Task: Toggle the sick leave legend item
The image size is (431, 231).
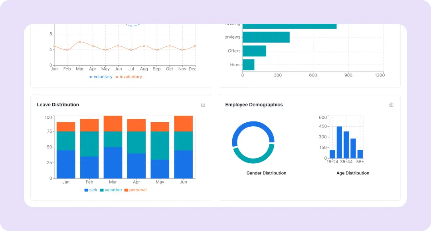Action: [91, 190]
